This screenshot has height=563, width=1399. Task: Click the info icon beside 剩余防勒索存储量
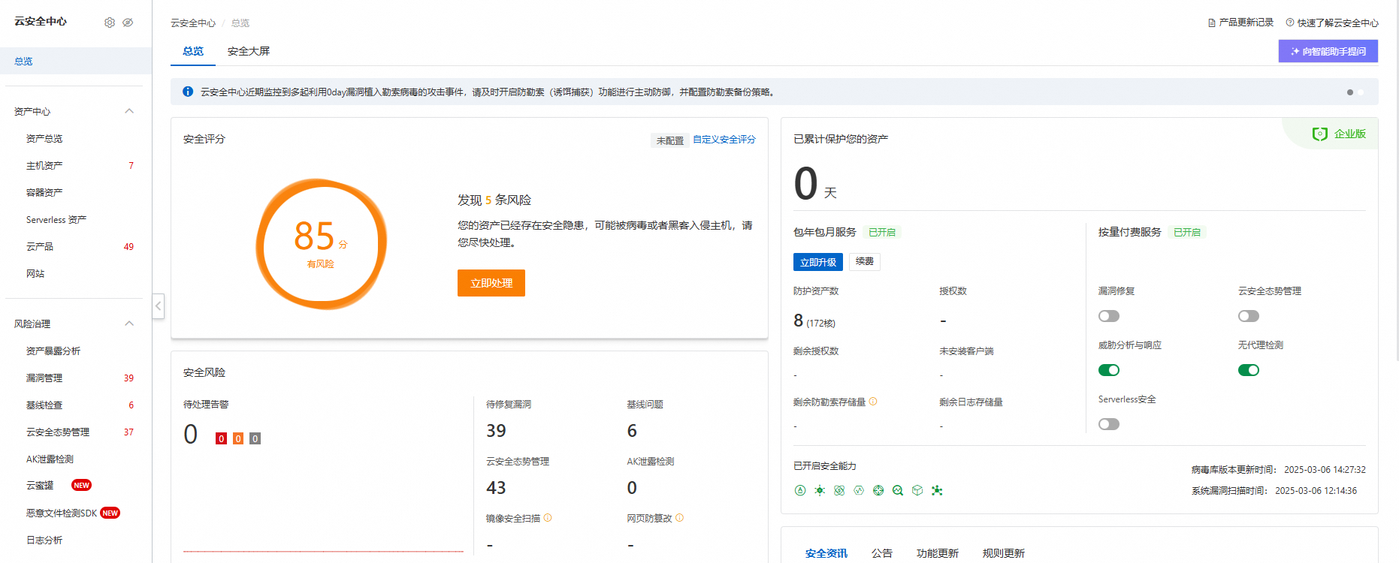click(x=873, y=402)
